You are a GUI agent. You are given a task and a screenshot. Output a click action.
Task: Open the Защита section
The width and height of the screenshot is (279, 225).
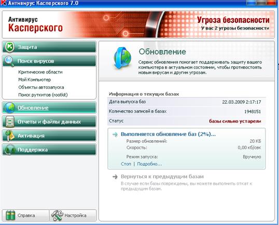coord(49,47)
